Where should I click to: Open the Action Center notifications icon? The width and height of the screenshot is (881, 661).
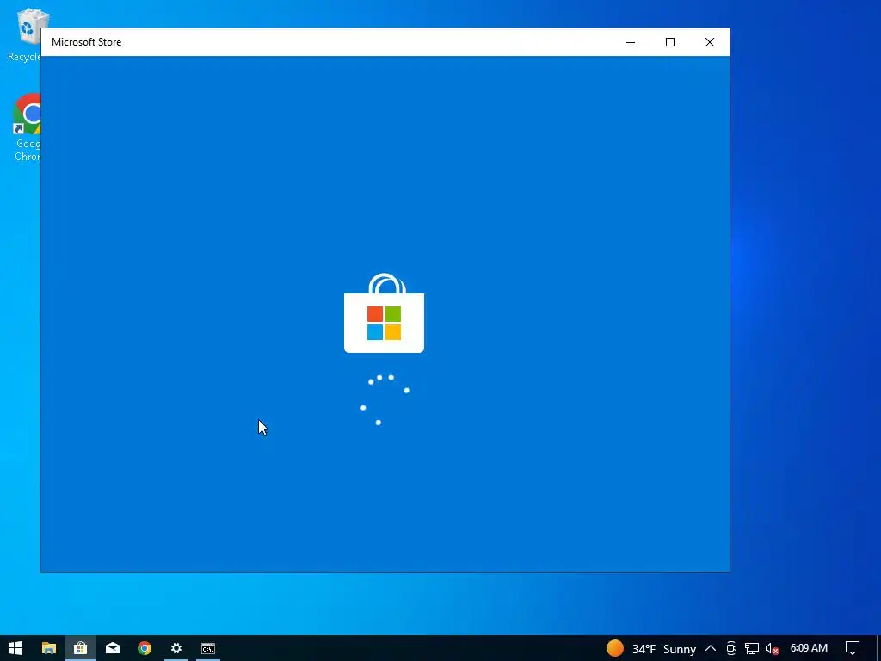click(853, 648)
